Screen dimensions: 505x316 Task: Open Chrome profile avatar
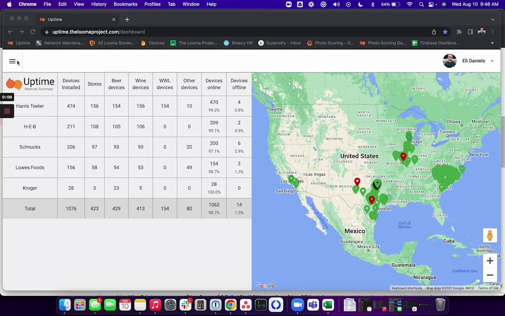[481, 32]
